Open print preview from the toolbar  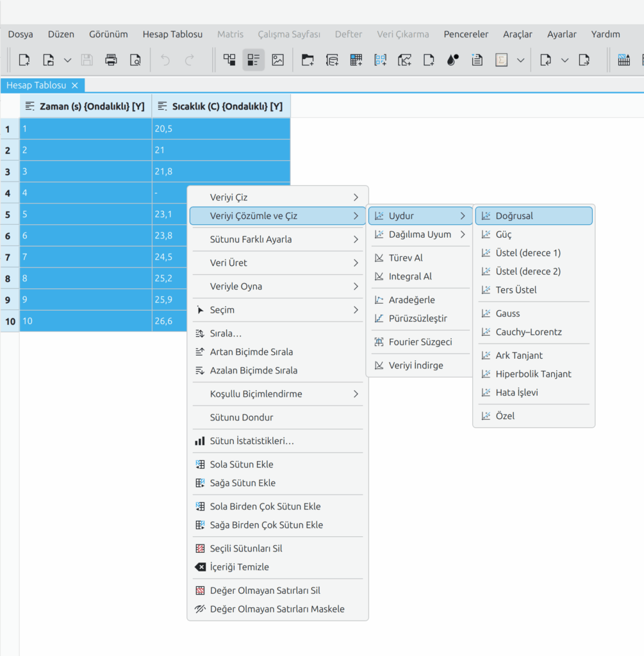pos(135,60)
